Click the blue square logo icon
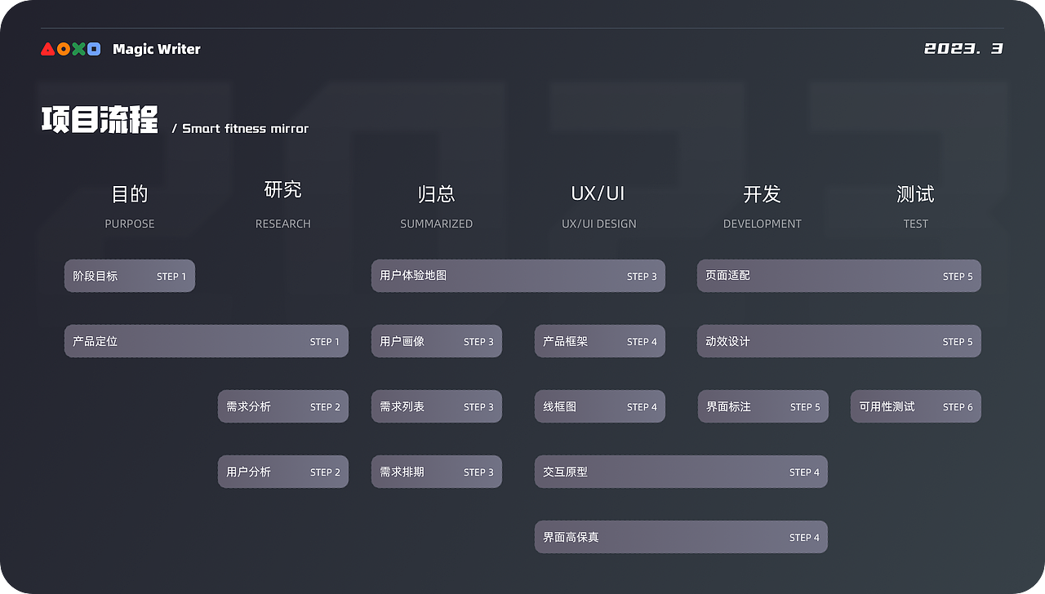The image size is (1045, 594). tap(94, 49)
